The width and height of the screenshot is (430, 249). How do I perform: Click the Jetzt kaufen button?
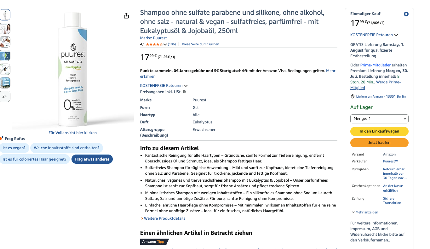[379, 143]
